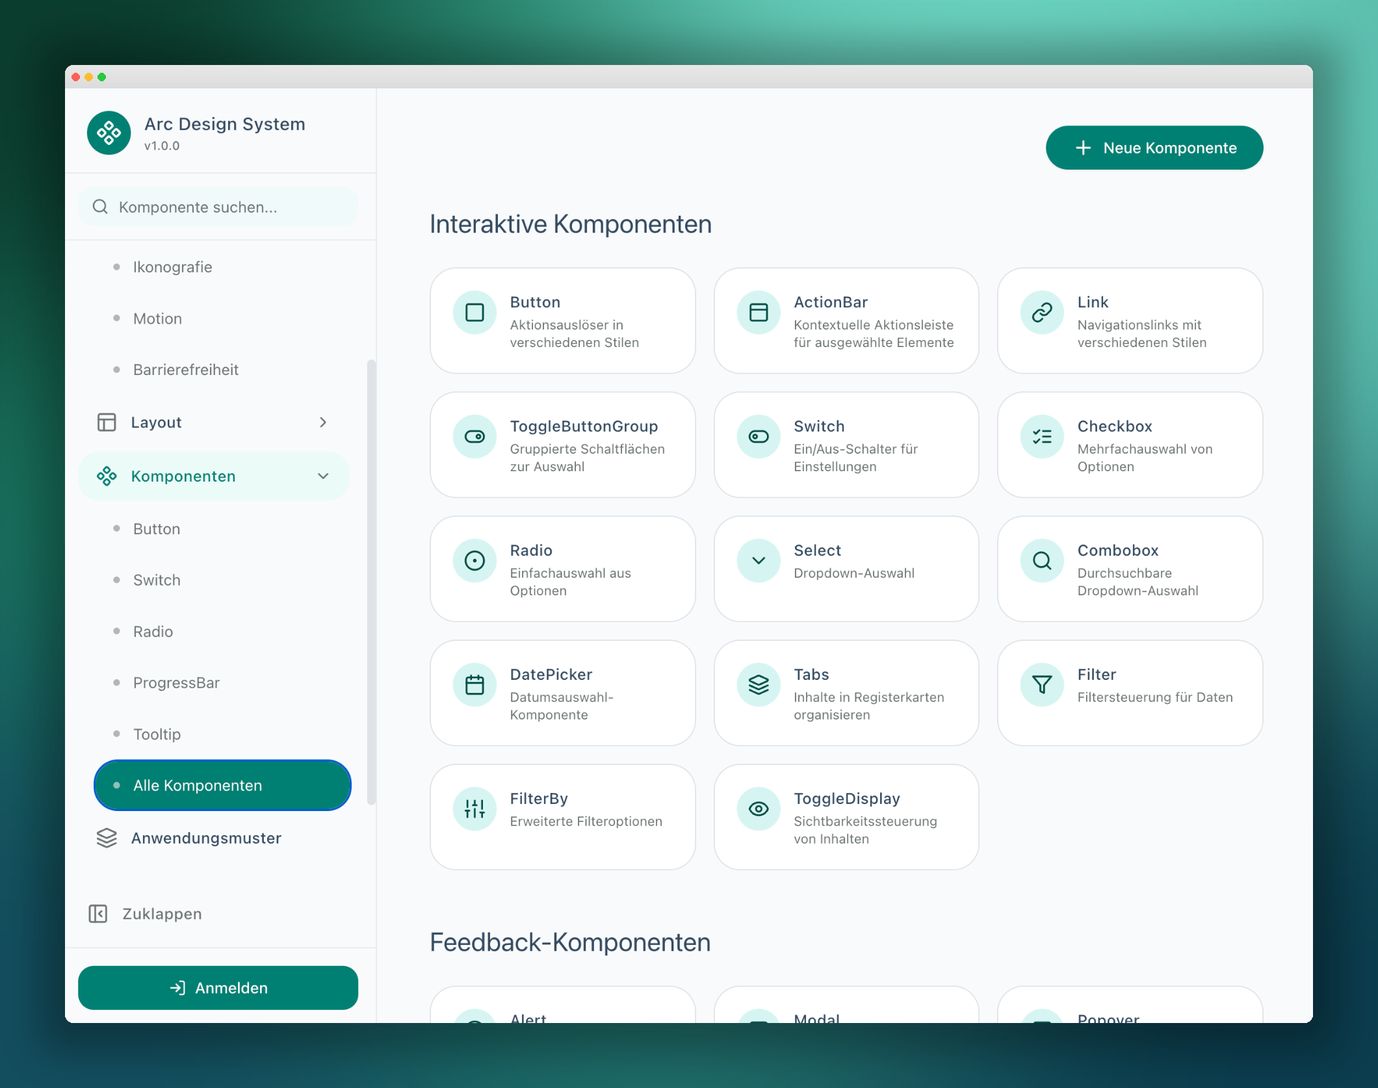
Task: Click the Tabs card layers icon
Action: click(x=759, y=684)
